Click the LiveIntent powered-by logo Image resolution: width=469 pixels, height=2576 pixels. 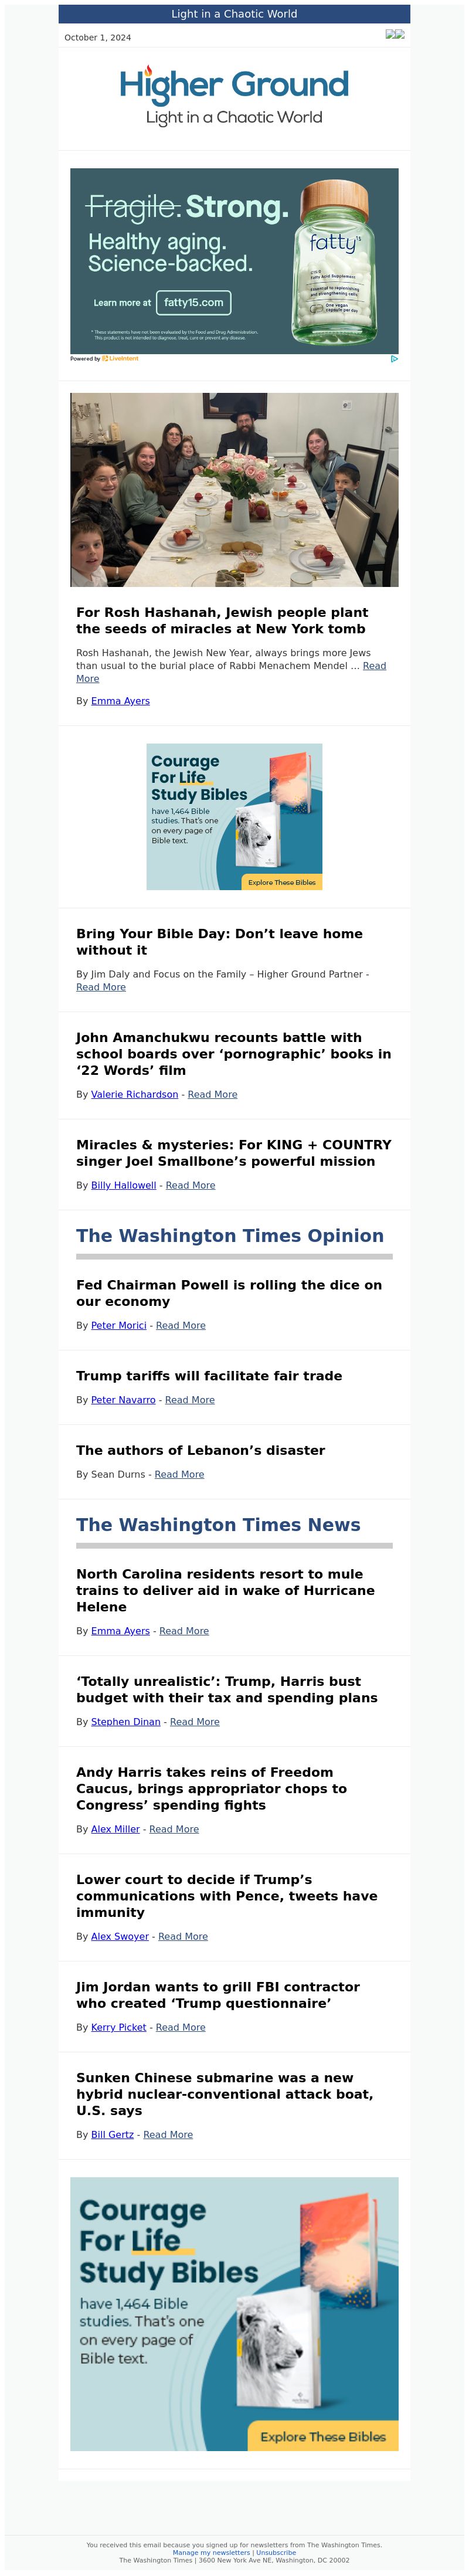120,358
